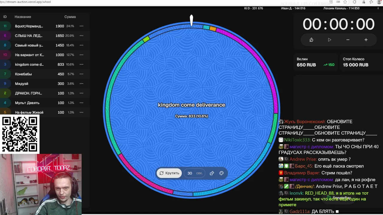Click the 1450 sum value
The image size is (383, 215).
[60, 45]
